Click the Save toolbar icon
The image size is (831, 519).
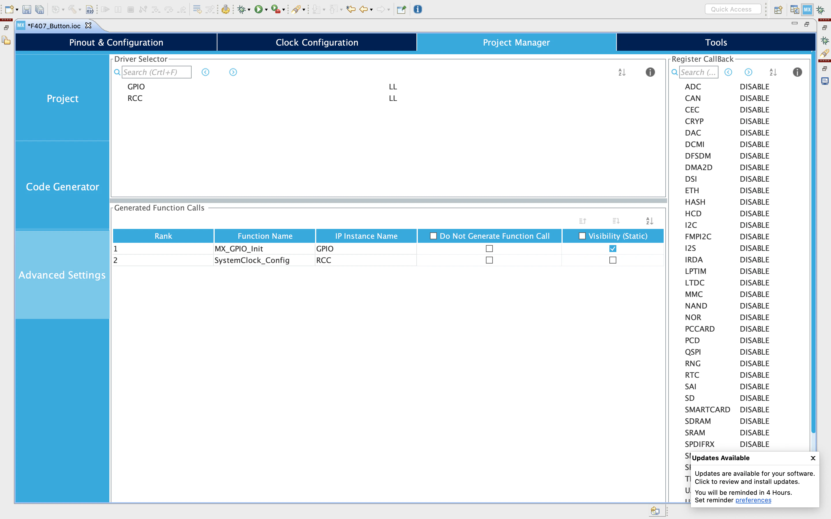tap(27, 9)
